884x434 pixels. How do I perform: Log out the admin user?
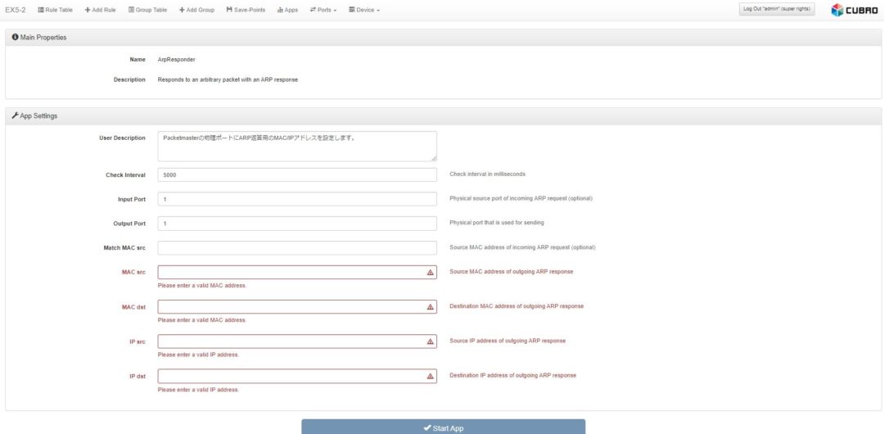coord(776,9)
